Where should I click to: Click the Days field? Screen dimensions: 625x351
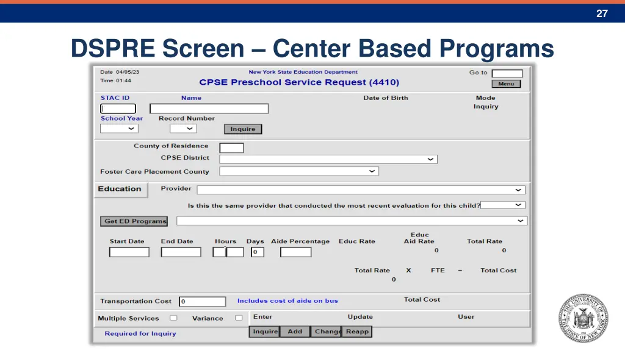(x=258, y=252)
